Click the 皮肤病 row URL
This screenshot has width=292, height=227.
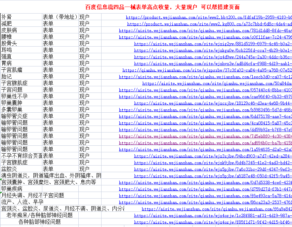click(205, 30)
